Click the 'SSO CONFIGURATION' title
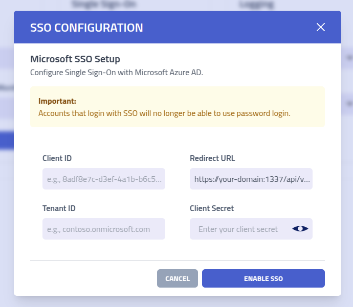The image size is (353, 307). 86,28
